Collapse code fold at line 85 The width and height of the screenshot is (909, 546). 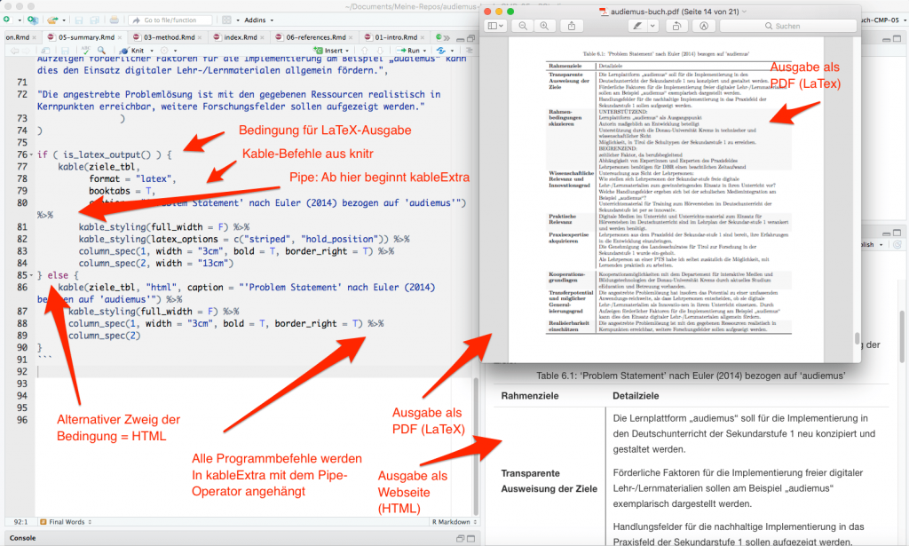tap(31, 275)
